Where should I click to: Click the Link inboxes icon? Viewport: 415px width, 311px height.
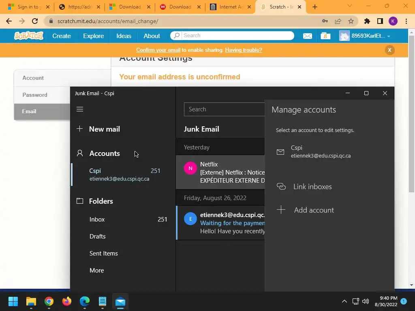[x=281, y=186]
